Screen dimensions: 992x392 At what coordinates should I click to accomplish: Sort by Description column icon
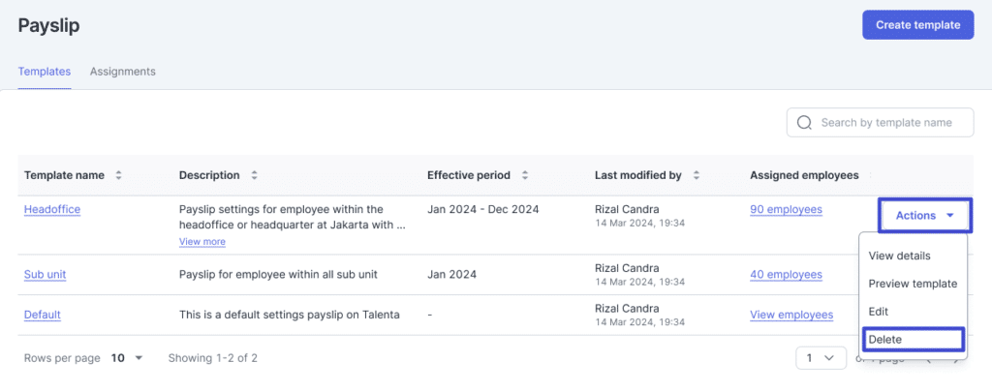coord(254,175)
